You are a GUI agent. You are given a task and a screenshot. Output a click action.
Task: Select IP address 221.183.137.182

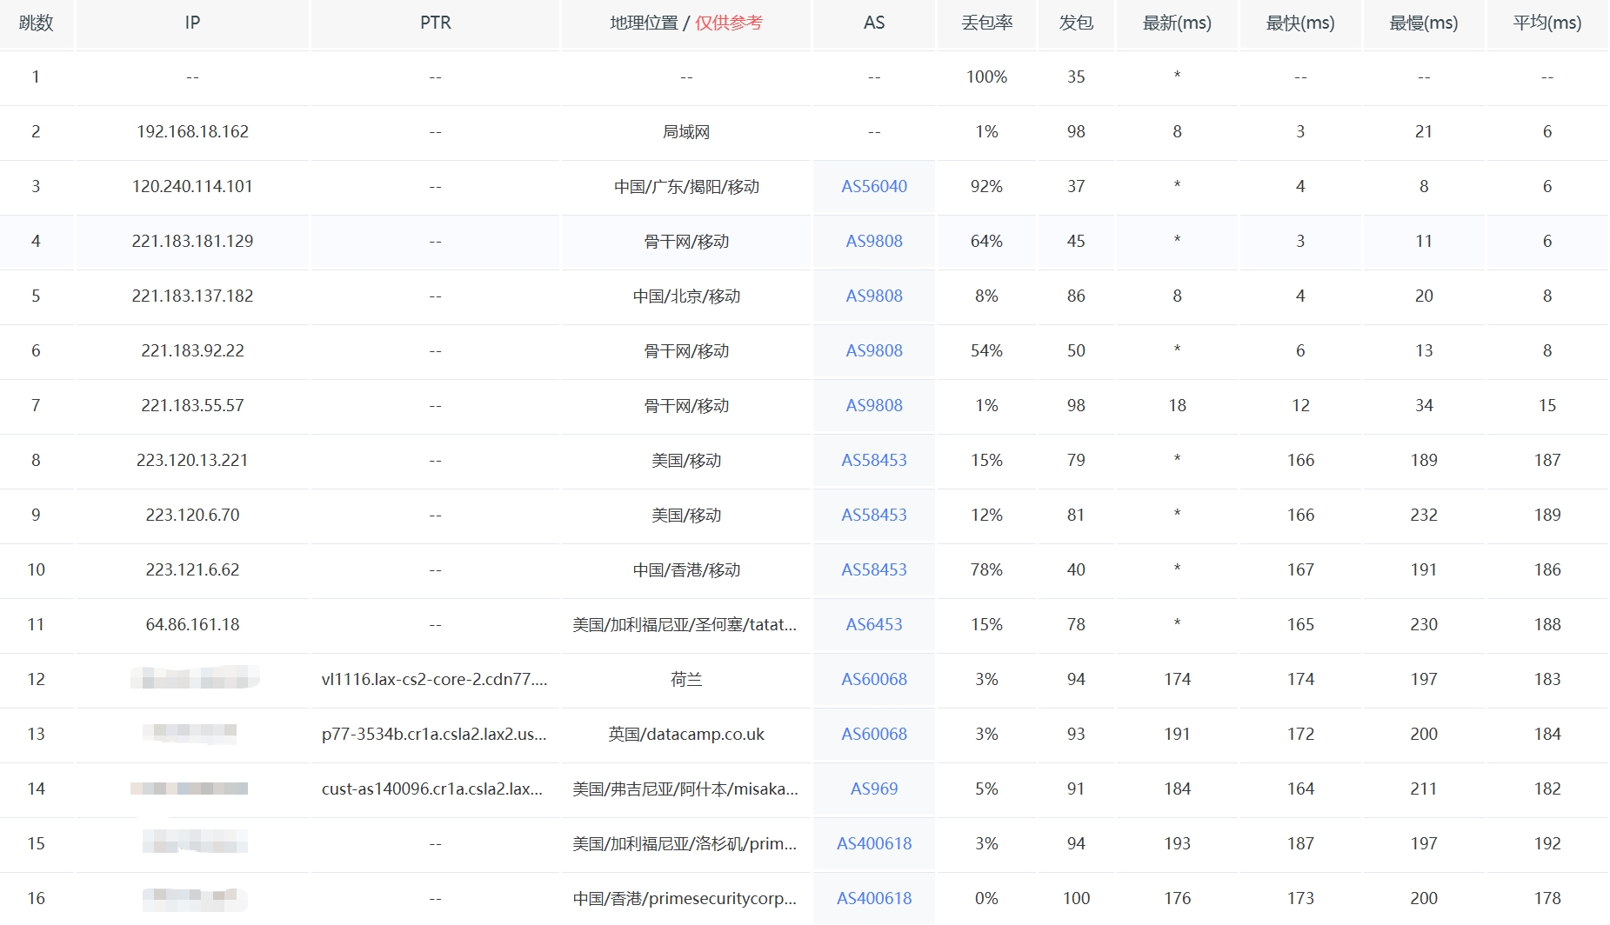pyautogui.click(x=192, y=296)
